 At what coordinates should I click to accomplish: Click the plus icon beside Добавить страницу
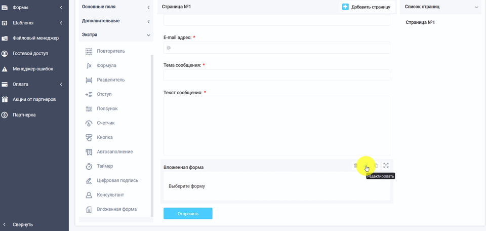[345, 7]
